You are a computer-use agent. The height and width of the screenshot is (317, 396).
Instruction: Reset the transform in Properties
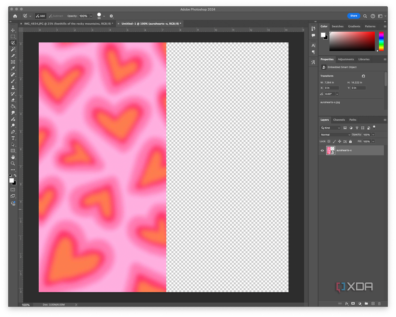[363, 76]
